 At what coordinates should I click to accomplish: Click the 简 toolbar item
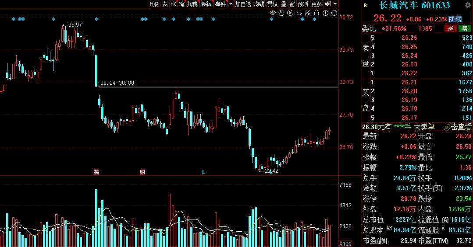[x=181, y=4]
